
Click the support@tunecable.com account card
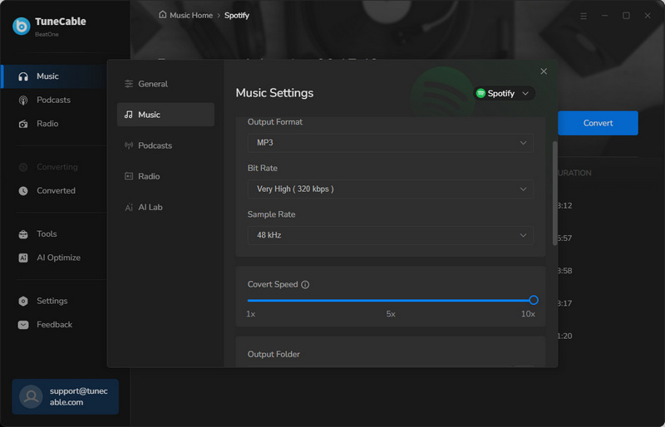[x=66, y=396]
